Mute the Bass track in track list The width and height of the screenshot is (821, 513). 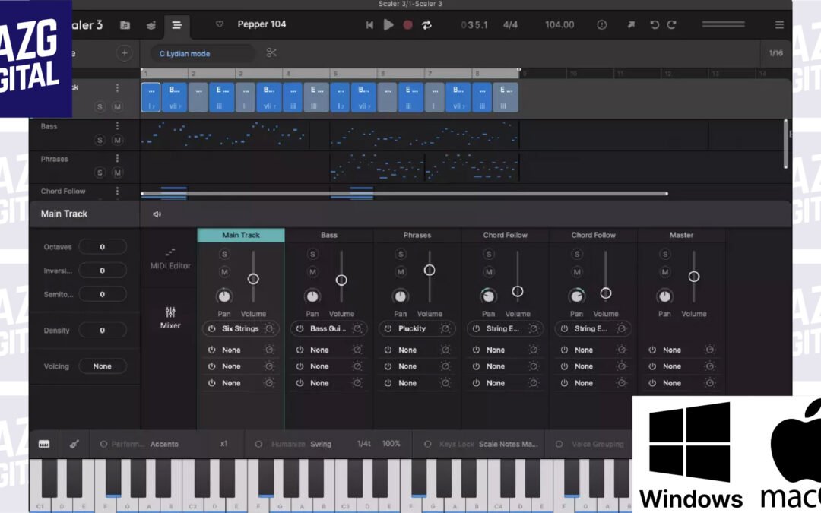[x=117, y=140]
